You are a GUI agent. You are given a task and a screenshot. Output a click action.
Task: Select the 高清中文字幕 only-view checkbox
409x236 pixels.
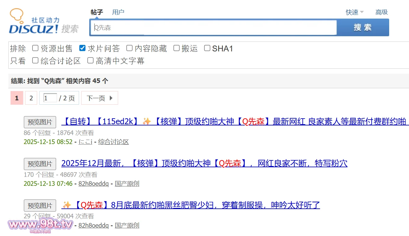[x=90, y=60]
